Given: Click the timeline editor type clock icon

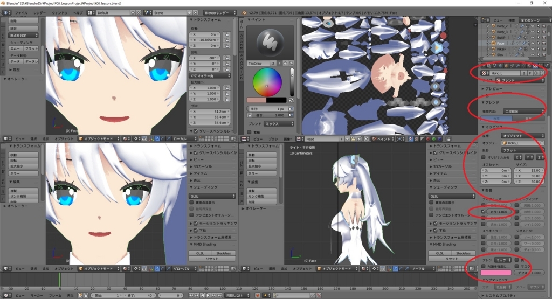Looking at the screenshot, I should click(7, 295).
